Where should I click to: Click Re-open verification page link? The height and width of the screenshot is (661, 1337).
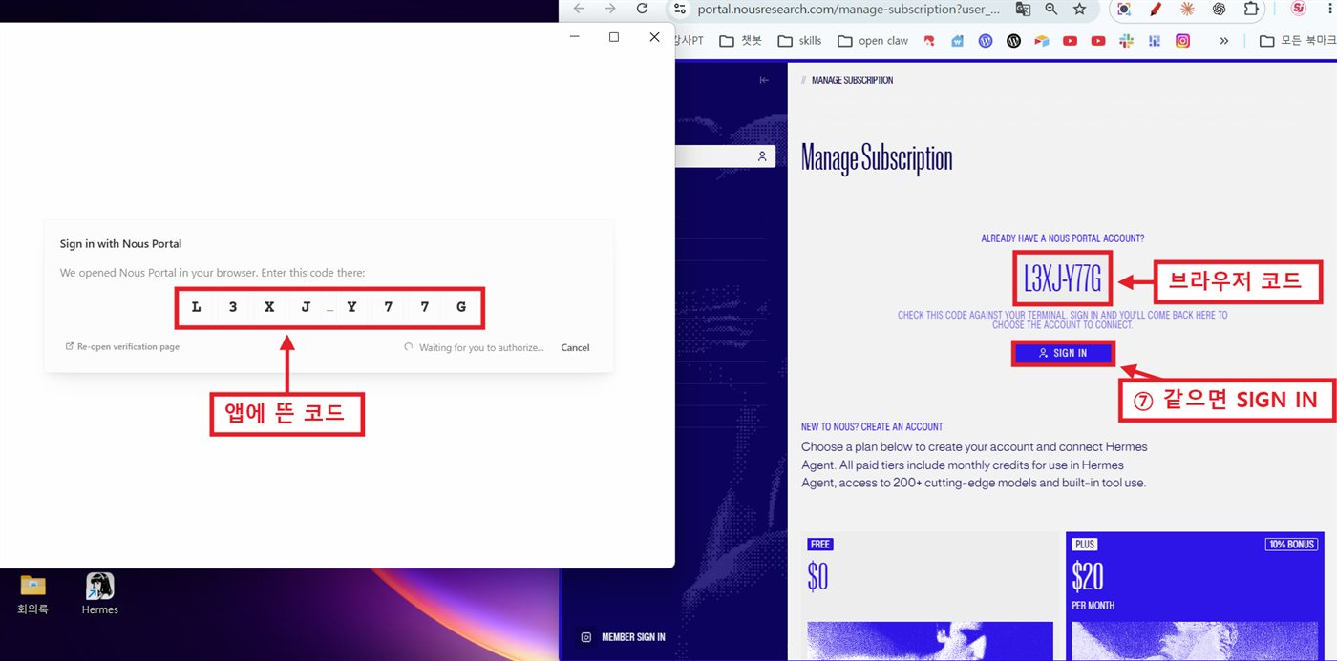122,346
